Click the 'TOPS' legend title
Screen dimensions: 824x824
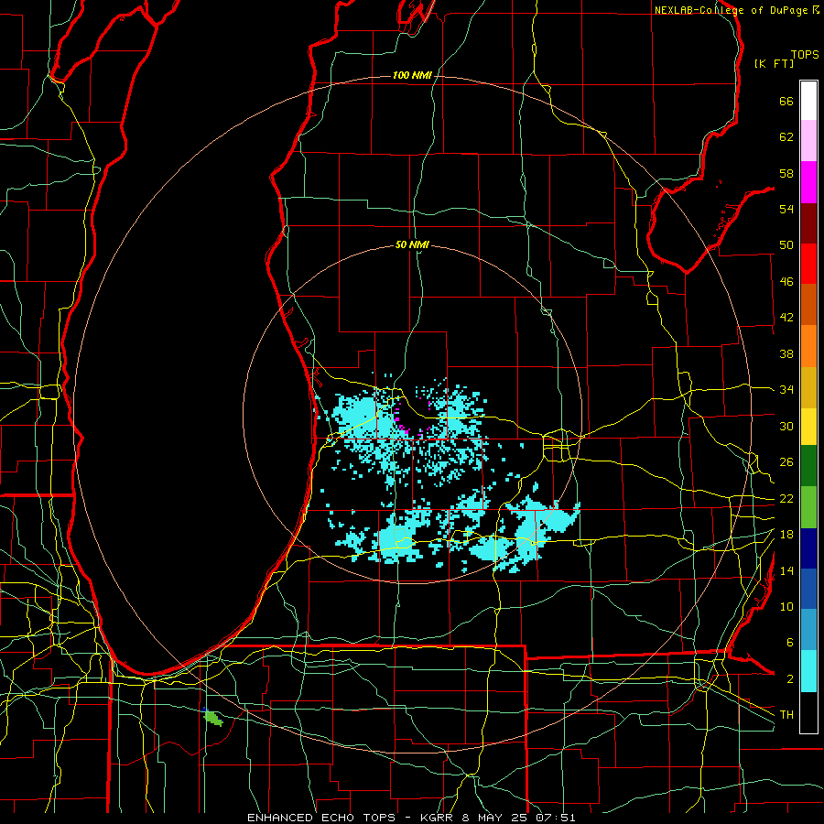point(805,55)
